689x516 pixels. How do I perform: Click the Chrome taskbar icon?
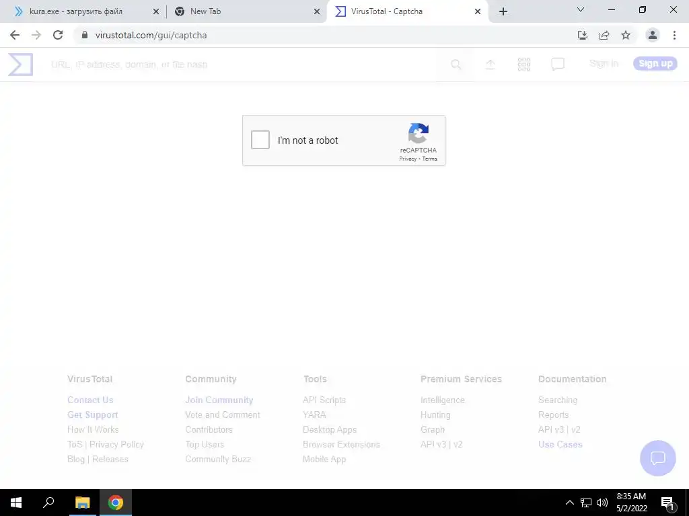point(116,503)
